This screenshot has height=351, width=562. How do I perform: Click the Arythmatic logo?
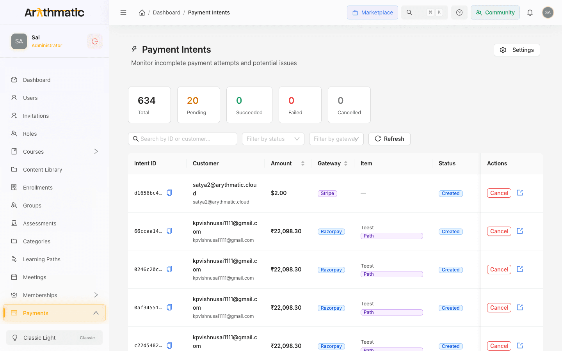coord(55,12)
